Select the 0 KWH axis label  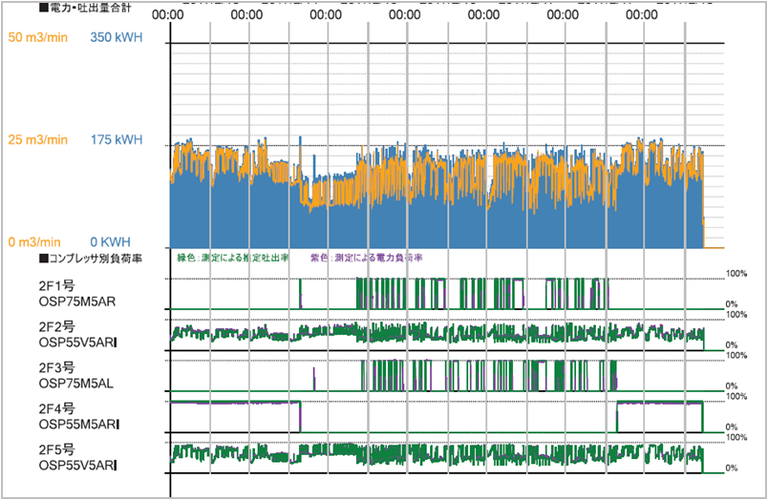point(110,241)
